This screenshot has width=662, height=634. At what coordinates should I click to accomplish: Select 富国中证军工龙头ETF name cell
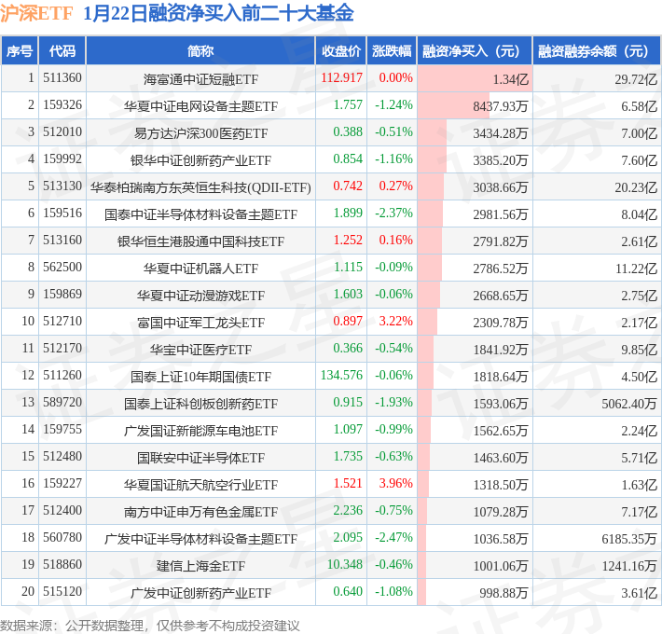200,323
